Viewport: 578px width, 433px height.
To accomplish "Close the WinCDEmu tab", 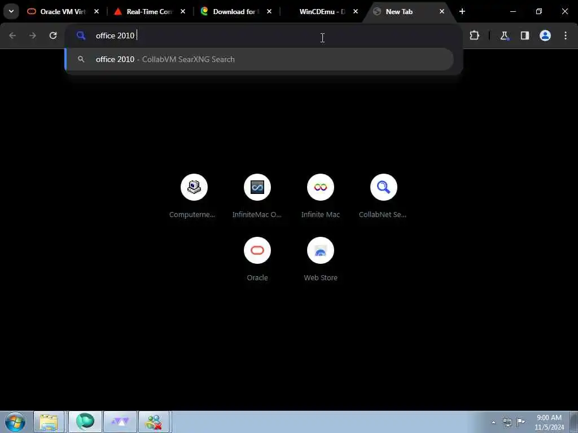I will tap(356, 11).
